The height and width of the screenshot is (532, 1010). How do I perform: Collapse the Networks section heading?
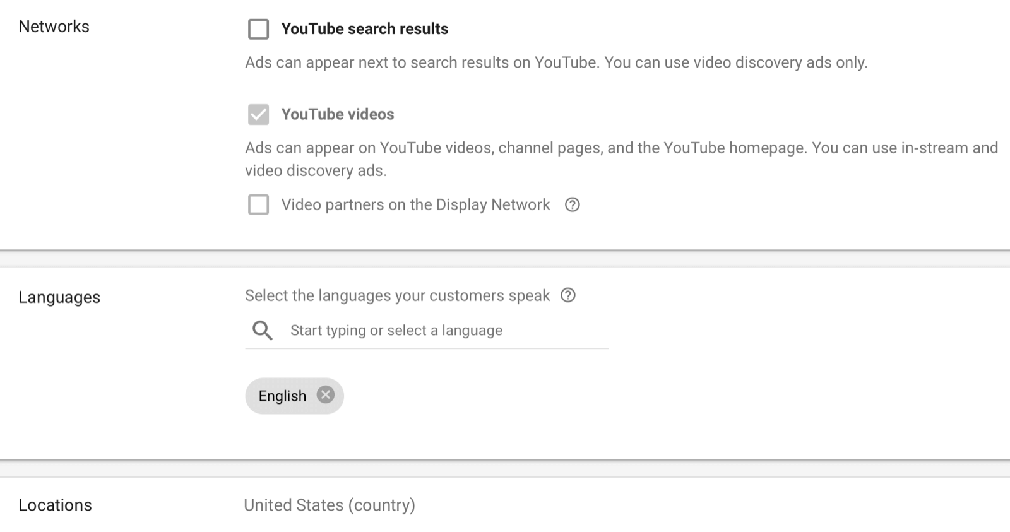click(54, 27)
